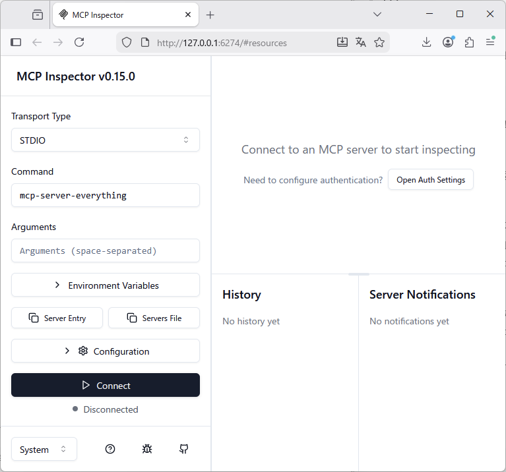Open the Transport Type STDIO dropdown
The height and width of the screenshot is (472, 506).
tap(106, 140)
